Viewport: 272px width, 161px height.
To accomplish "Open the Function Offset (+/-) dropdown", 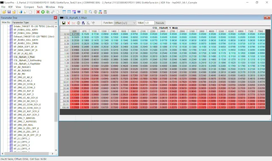I will [125, 23].
